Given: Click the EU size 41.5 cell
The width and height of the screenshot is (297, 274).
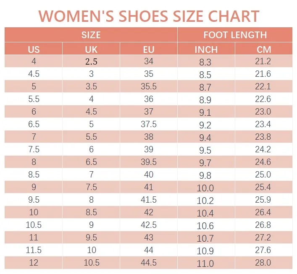Looking at the screenshot, I should (149, 200).
